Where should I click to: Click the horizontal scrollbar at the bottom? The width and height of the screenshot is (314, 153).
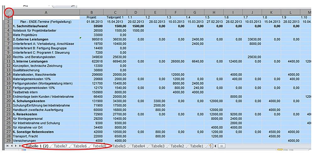click(222, 146)
